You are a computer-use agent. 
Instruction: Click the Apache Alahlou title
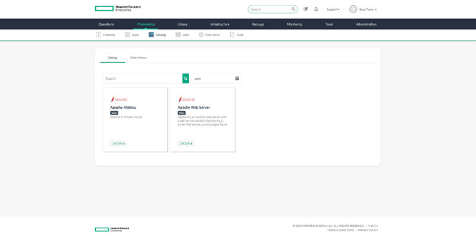(123, 108)
